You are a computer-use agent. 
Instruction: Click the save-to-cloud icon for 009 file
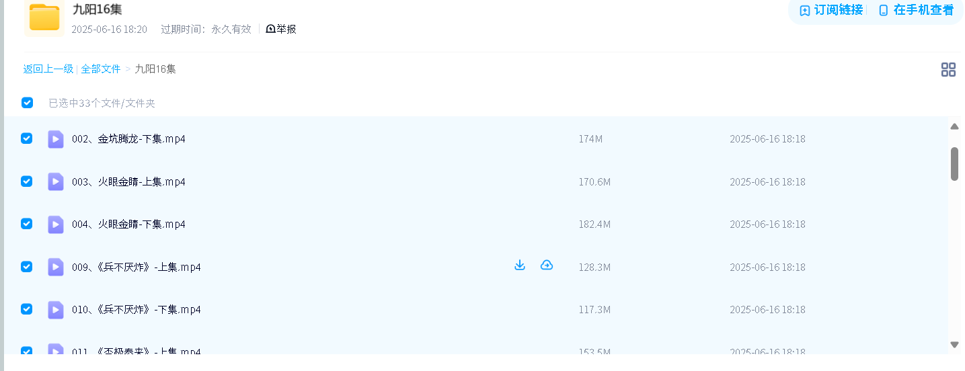pos(547,265)
